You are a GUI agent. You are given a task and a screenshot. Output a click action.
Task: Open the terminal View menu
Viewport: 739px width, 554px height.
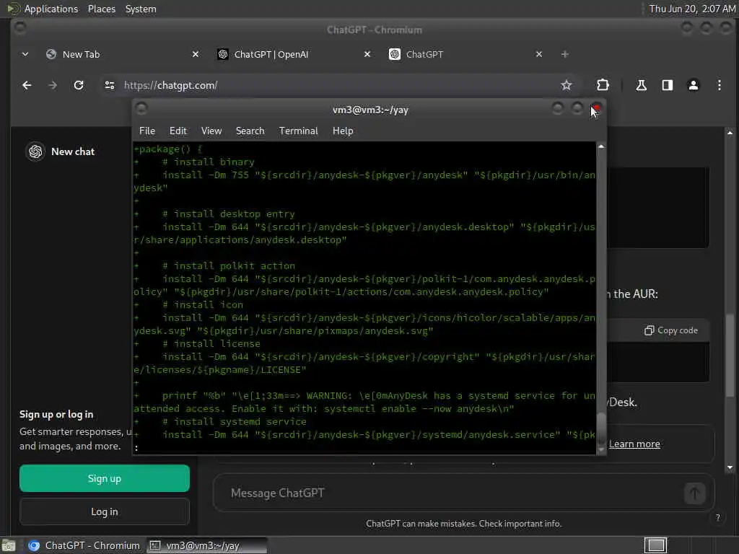point(211,131)
